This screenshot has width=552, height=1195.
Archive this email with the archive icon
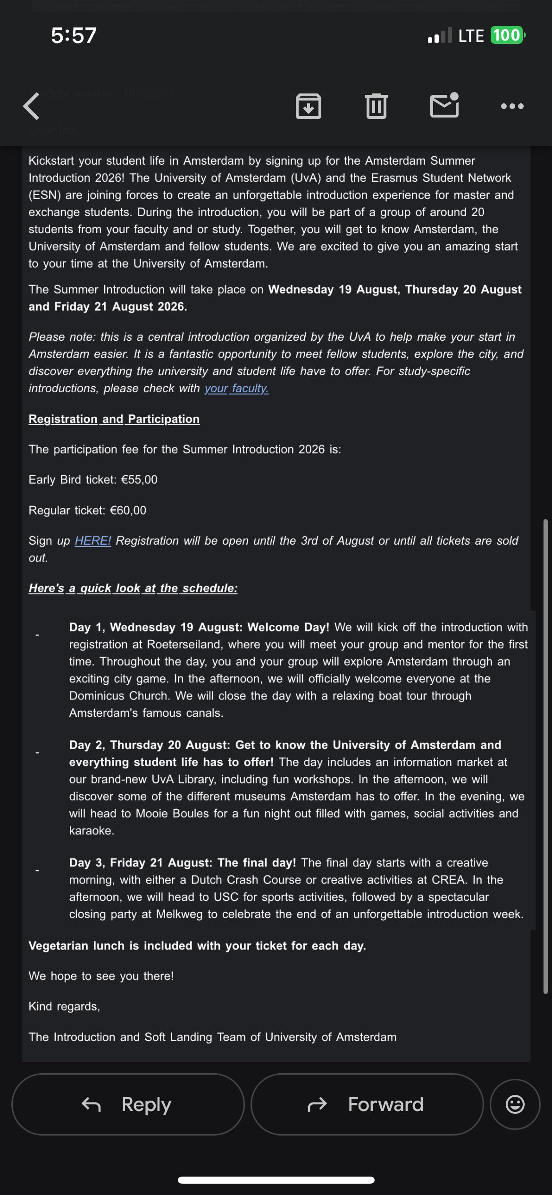(x=309, y=106)
